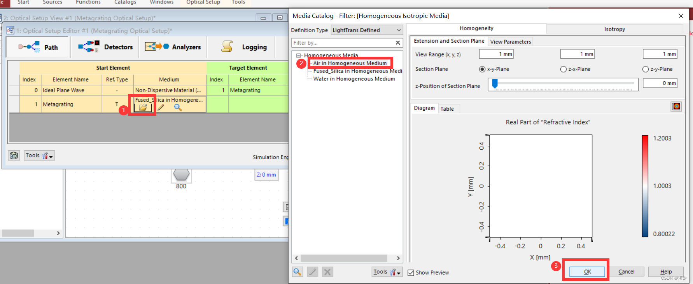Click the right arrow of the setup view scrollbar
The height and width of the screenshot is (284, 693).
[58, 233]
